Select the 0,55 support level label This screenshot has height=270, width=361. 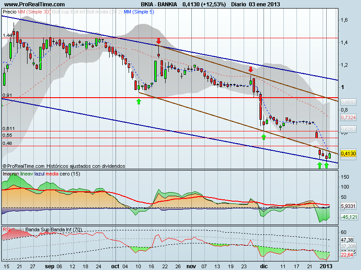[7, 135]
